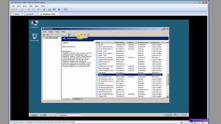Sort by the Status column header
The image size is (221, 124).
tap(132, 42)
